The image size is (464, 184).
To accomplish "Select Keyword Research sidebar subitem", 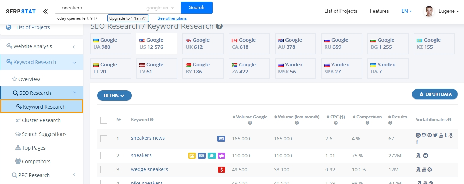I will [42, 106].
